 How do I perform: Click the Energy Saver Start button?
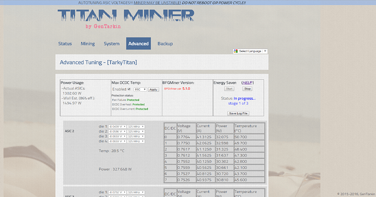(x=229, y=89)
